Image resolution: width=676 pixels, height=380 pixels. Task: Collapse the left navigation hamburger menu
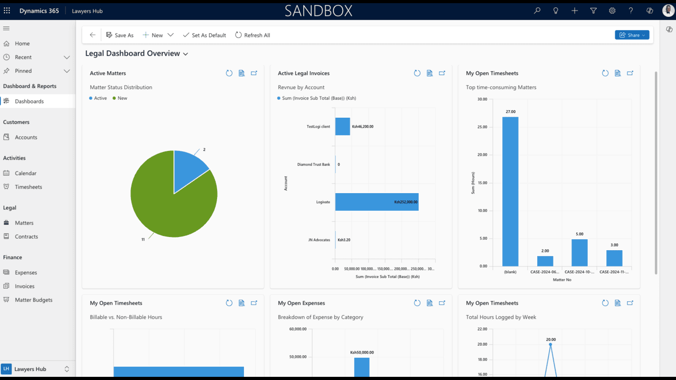click(x=6, y=28)
